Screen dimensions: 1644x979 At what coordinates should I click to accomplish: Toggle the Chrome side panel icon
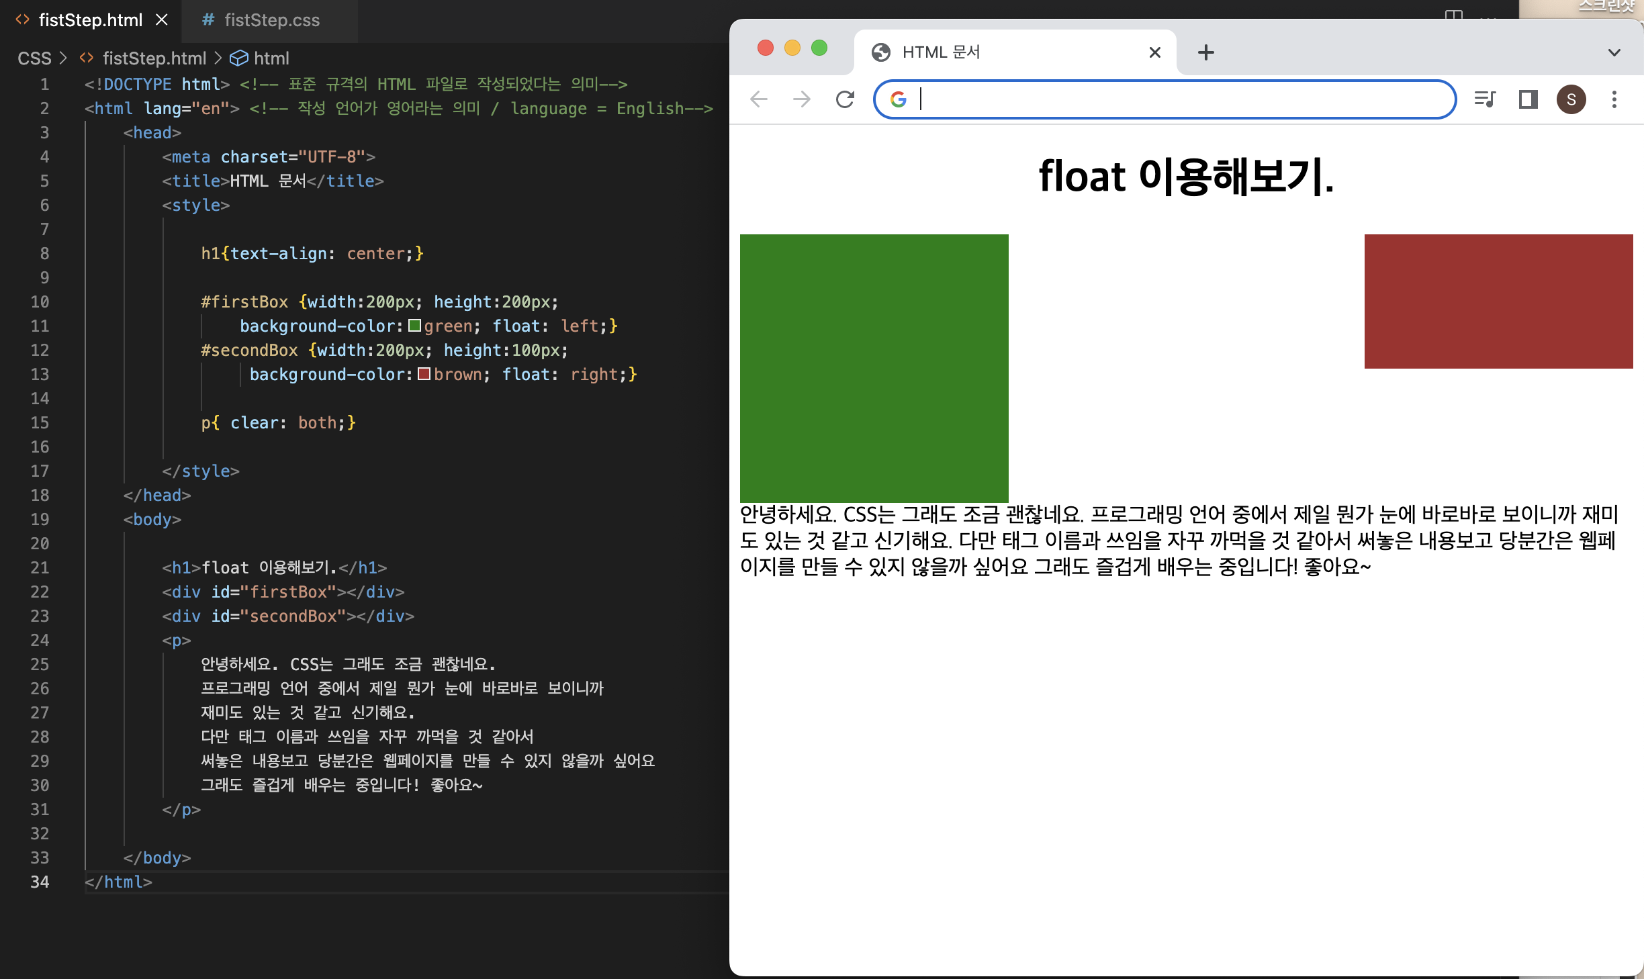(x=1528, y=99)
